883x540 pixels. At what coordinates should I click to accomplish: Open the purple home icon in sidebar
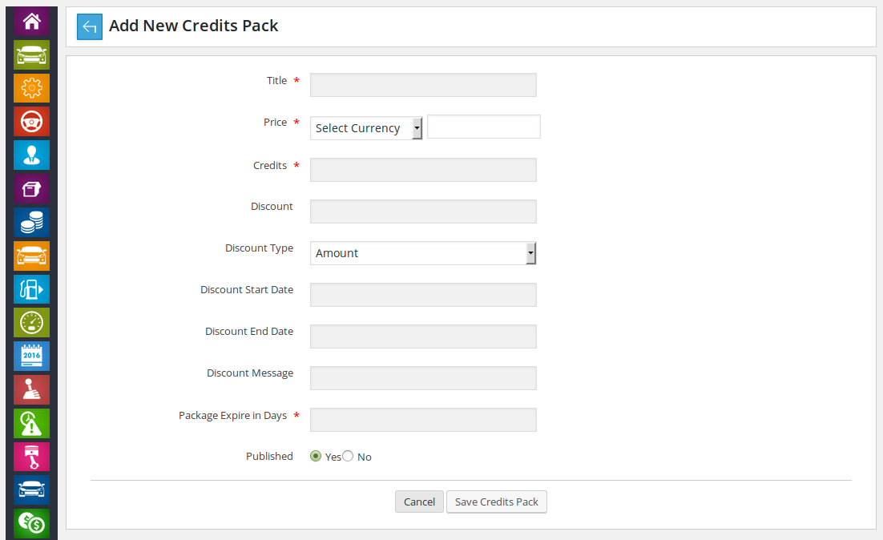[x=31, y=22]
